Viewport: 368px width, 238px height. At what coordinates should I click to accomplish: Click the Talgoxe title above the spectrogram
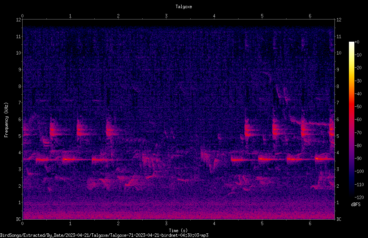[x=184, y=7]
